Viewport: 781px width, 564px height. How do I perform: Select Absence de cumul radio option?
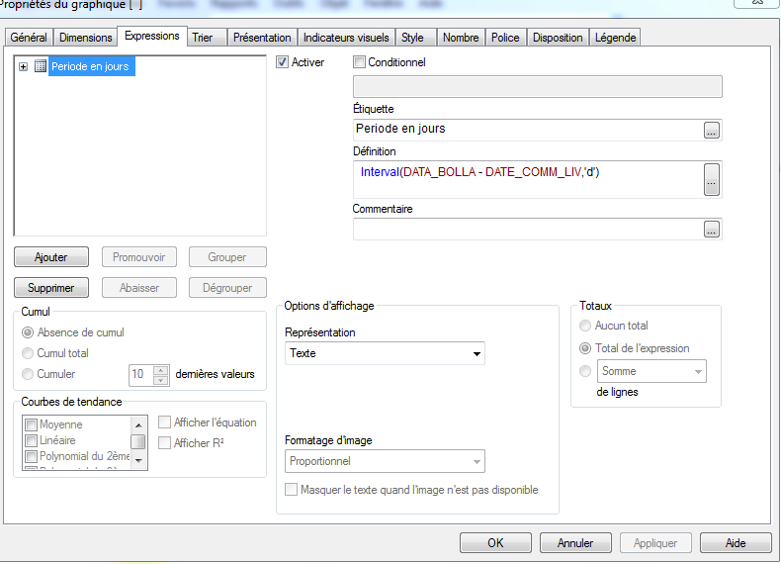tap(28, 332)
